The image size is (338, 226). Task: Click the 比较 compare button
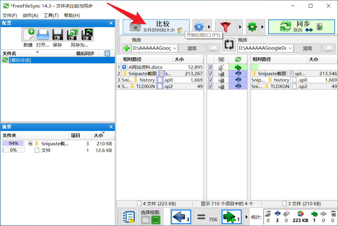pos(156,27)
